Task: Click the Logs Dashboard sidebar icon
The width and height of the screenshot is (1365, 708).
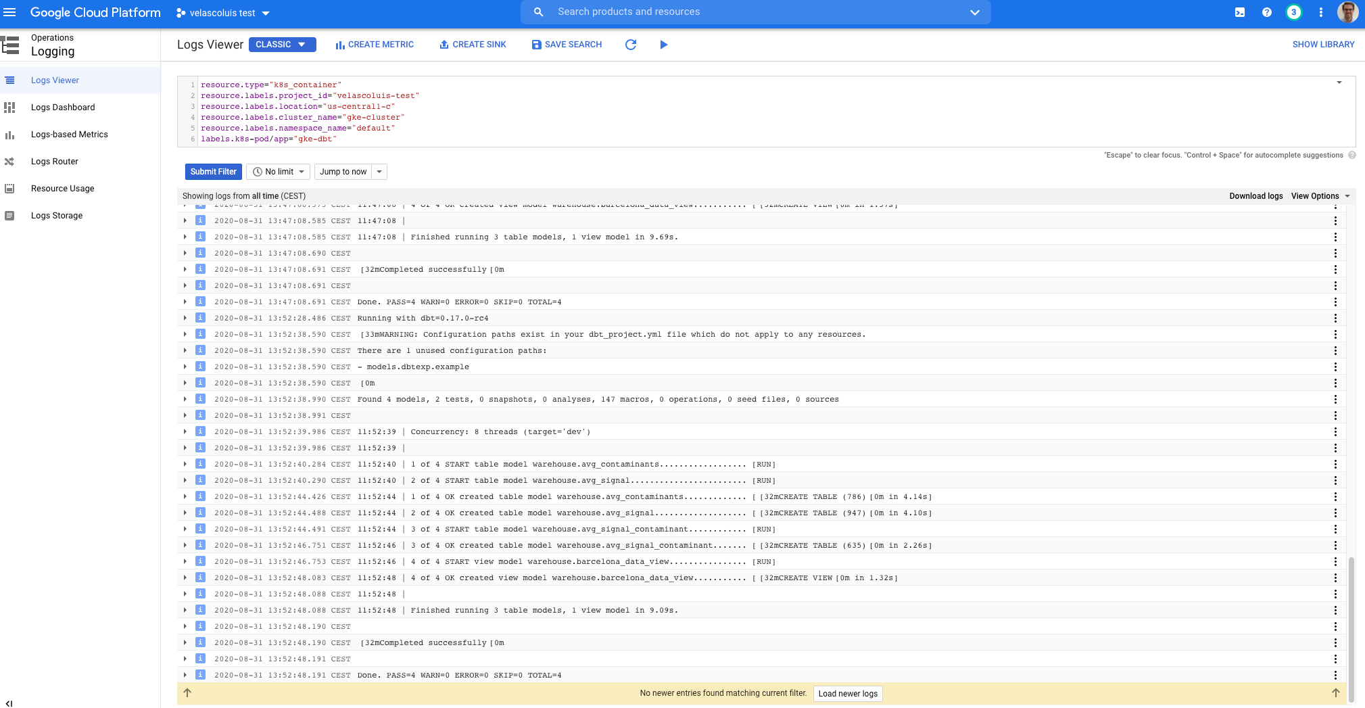Action: 9,108
